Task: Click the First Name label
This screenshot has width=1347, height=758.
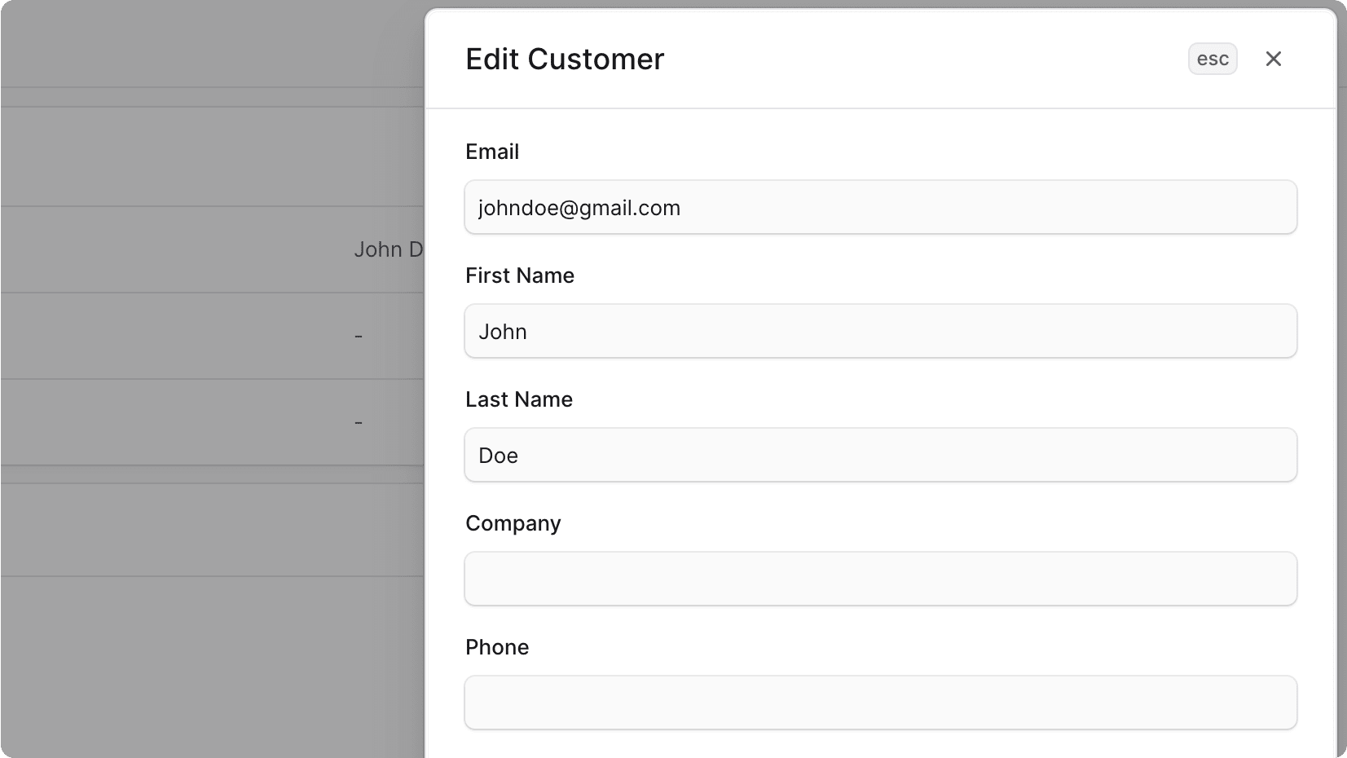Action: pyautogui.click(x=519, y=275)
